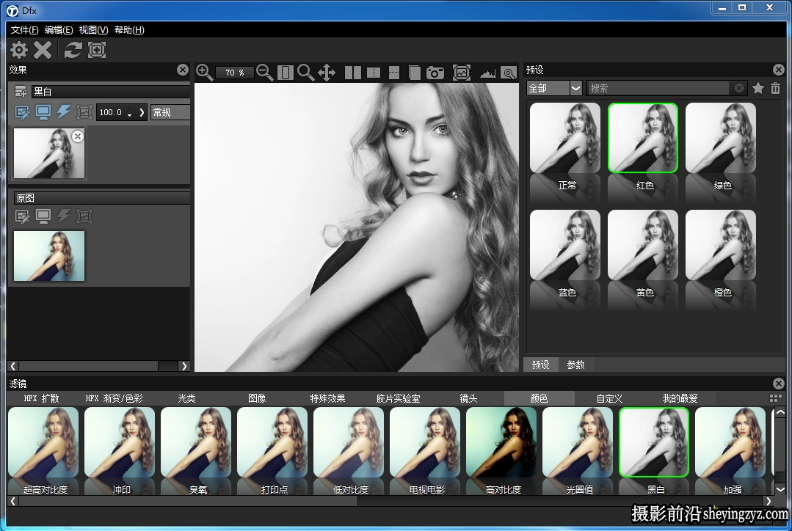Toggle monitor icon under 原图
This screenshot has height=531, width=792.
[43, 216]
